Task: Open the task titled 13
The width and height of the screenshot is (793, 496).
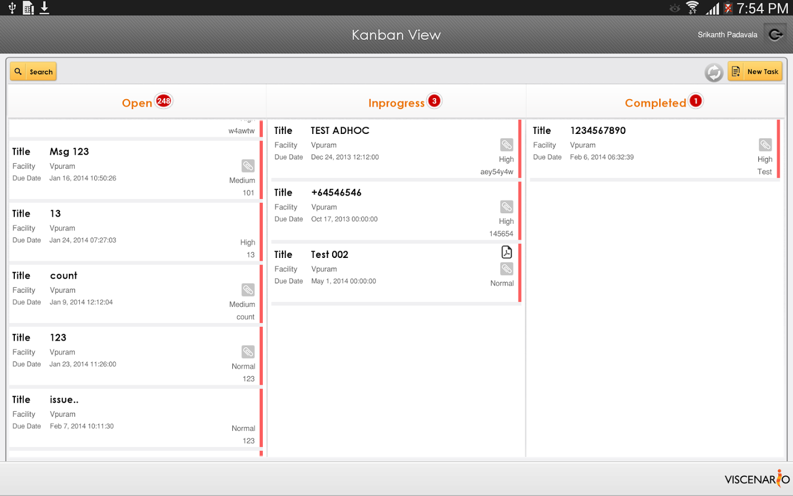Action: 132,232
